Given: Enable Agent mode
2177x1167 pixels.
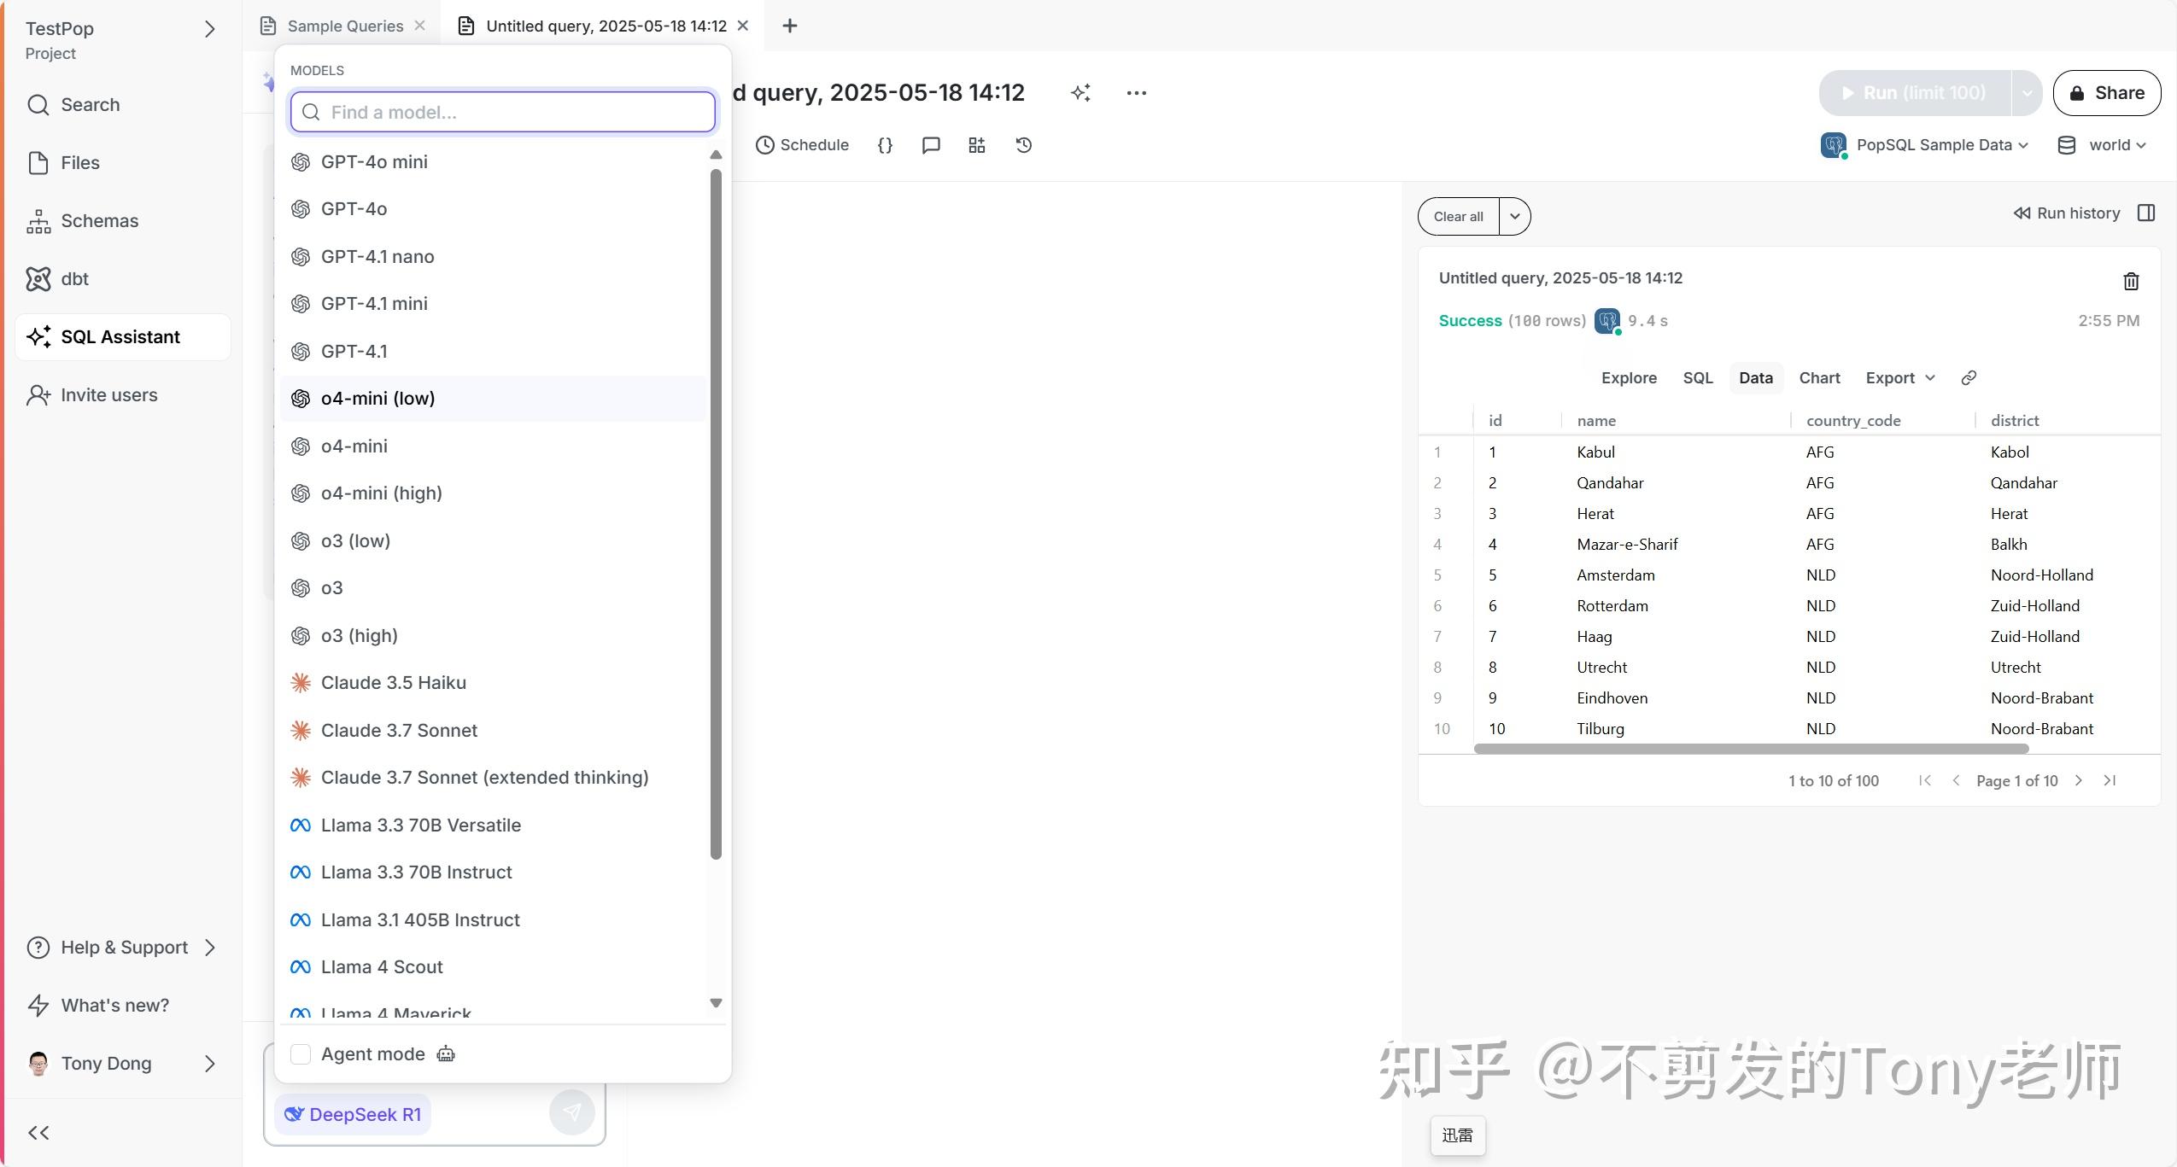Looking at the screenshot, I should click(x=300, y=1053).
